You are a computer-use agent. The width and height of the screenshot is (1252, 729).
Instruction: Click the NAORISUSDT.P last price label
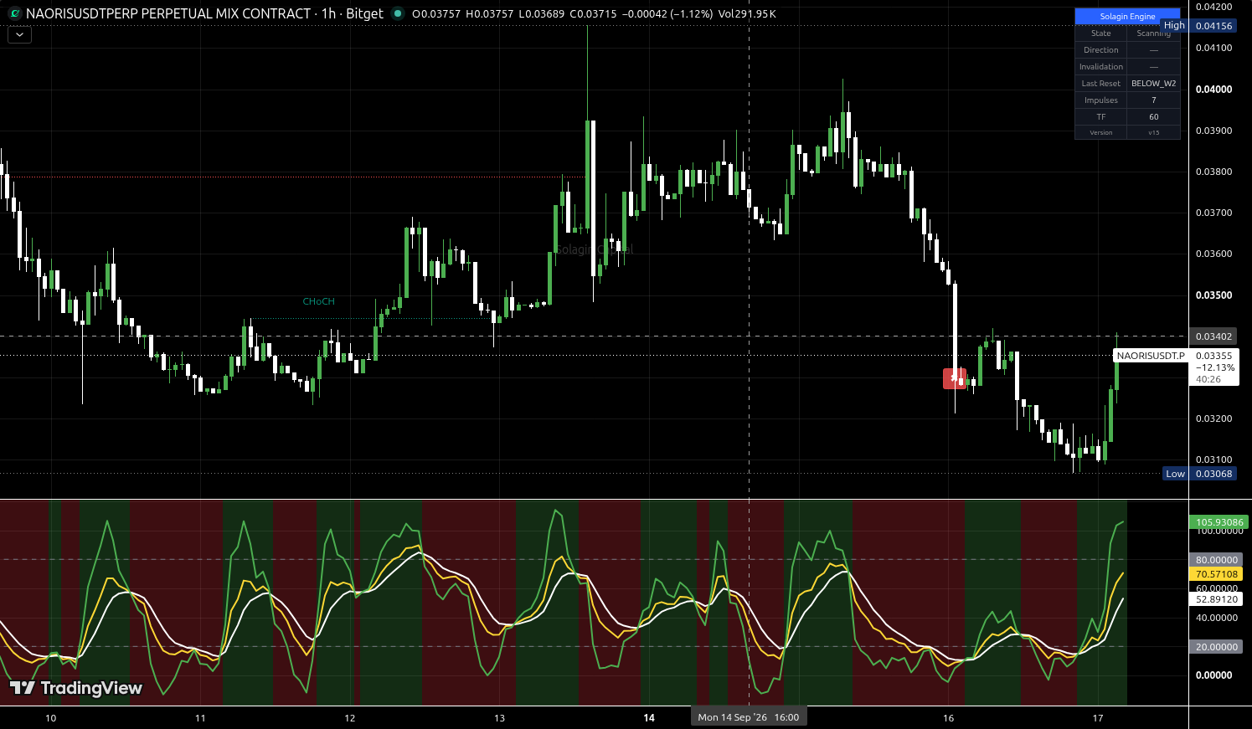point(1151,356)
